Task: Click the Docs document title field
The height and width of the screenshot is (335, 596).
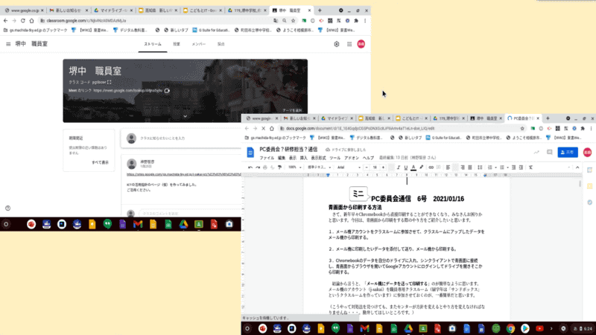Action: 288,150
